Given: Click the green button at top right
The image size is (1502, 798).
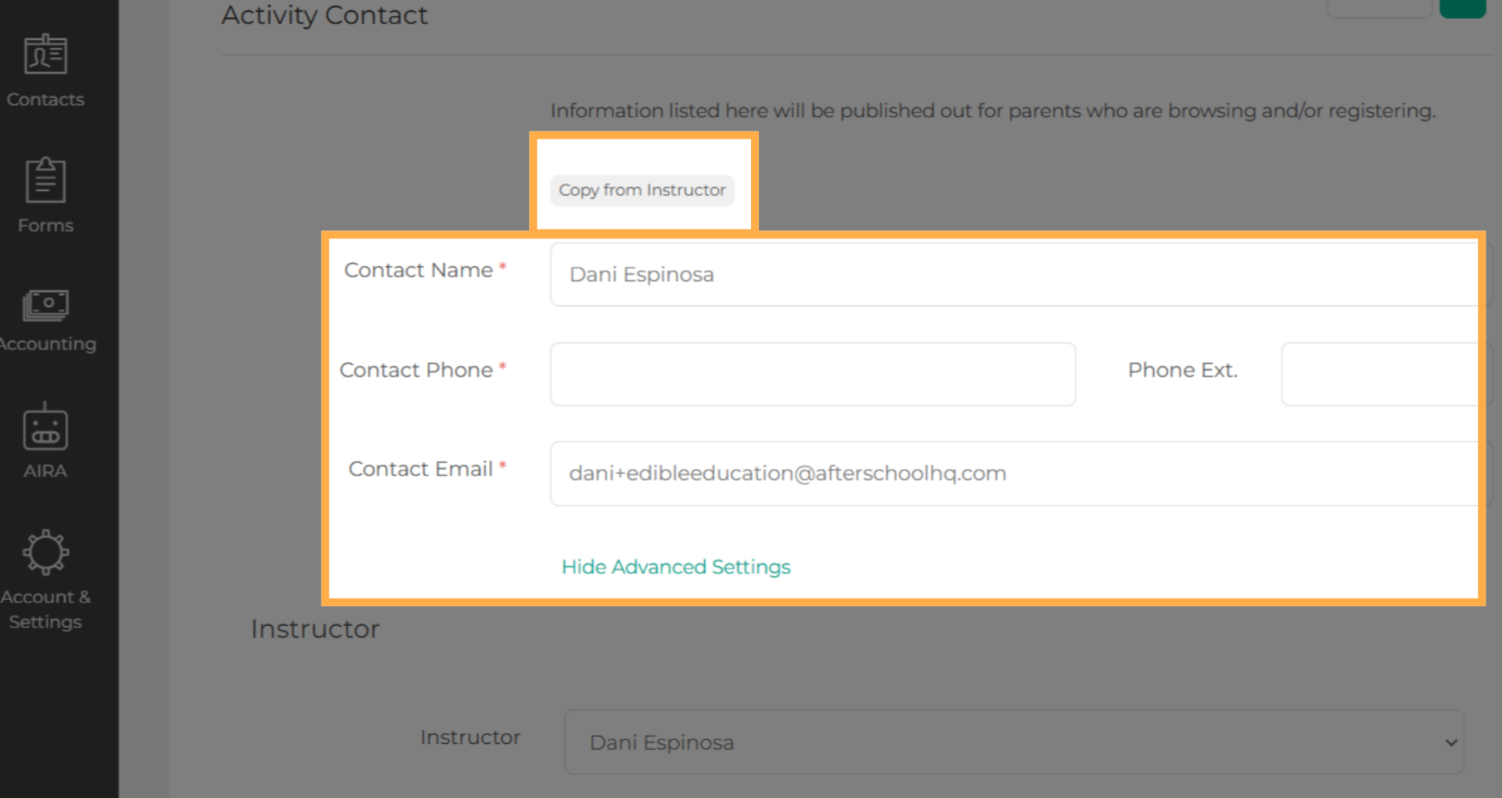Looking at the screenshot, I should click(x=1462, y=8).
